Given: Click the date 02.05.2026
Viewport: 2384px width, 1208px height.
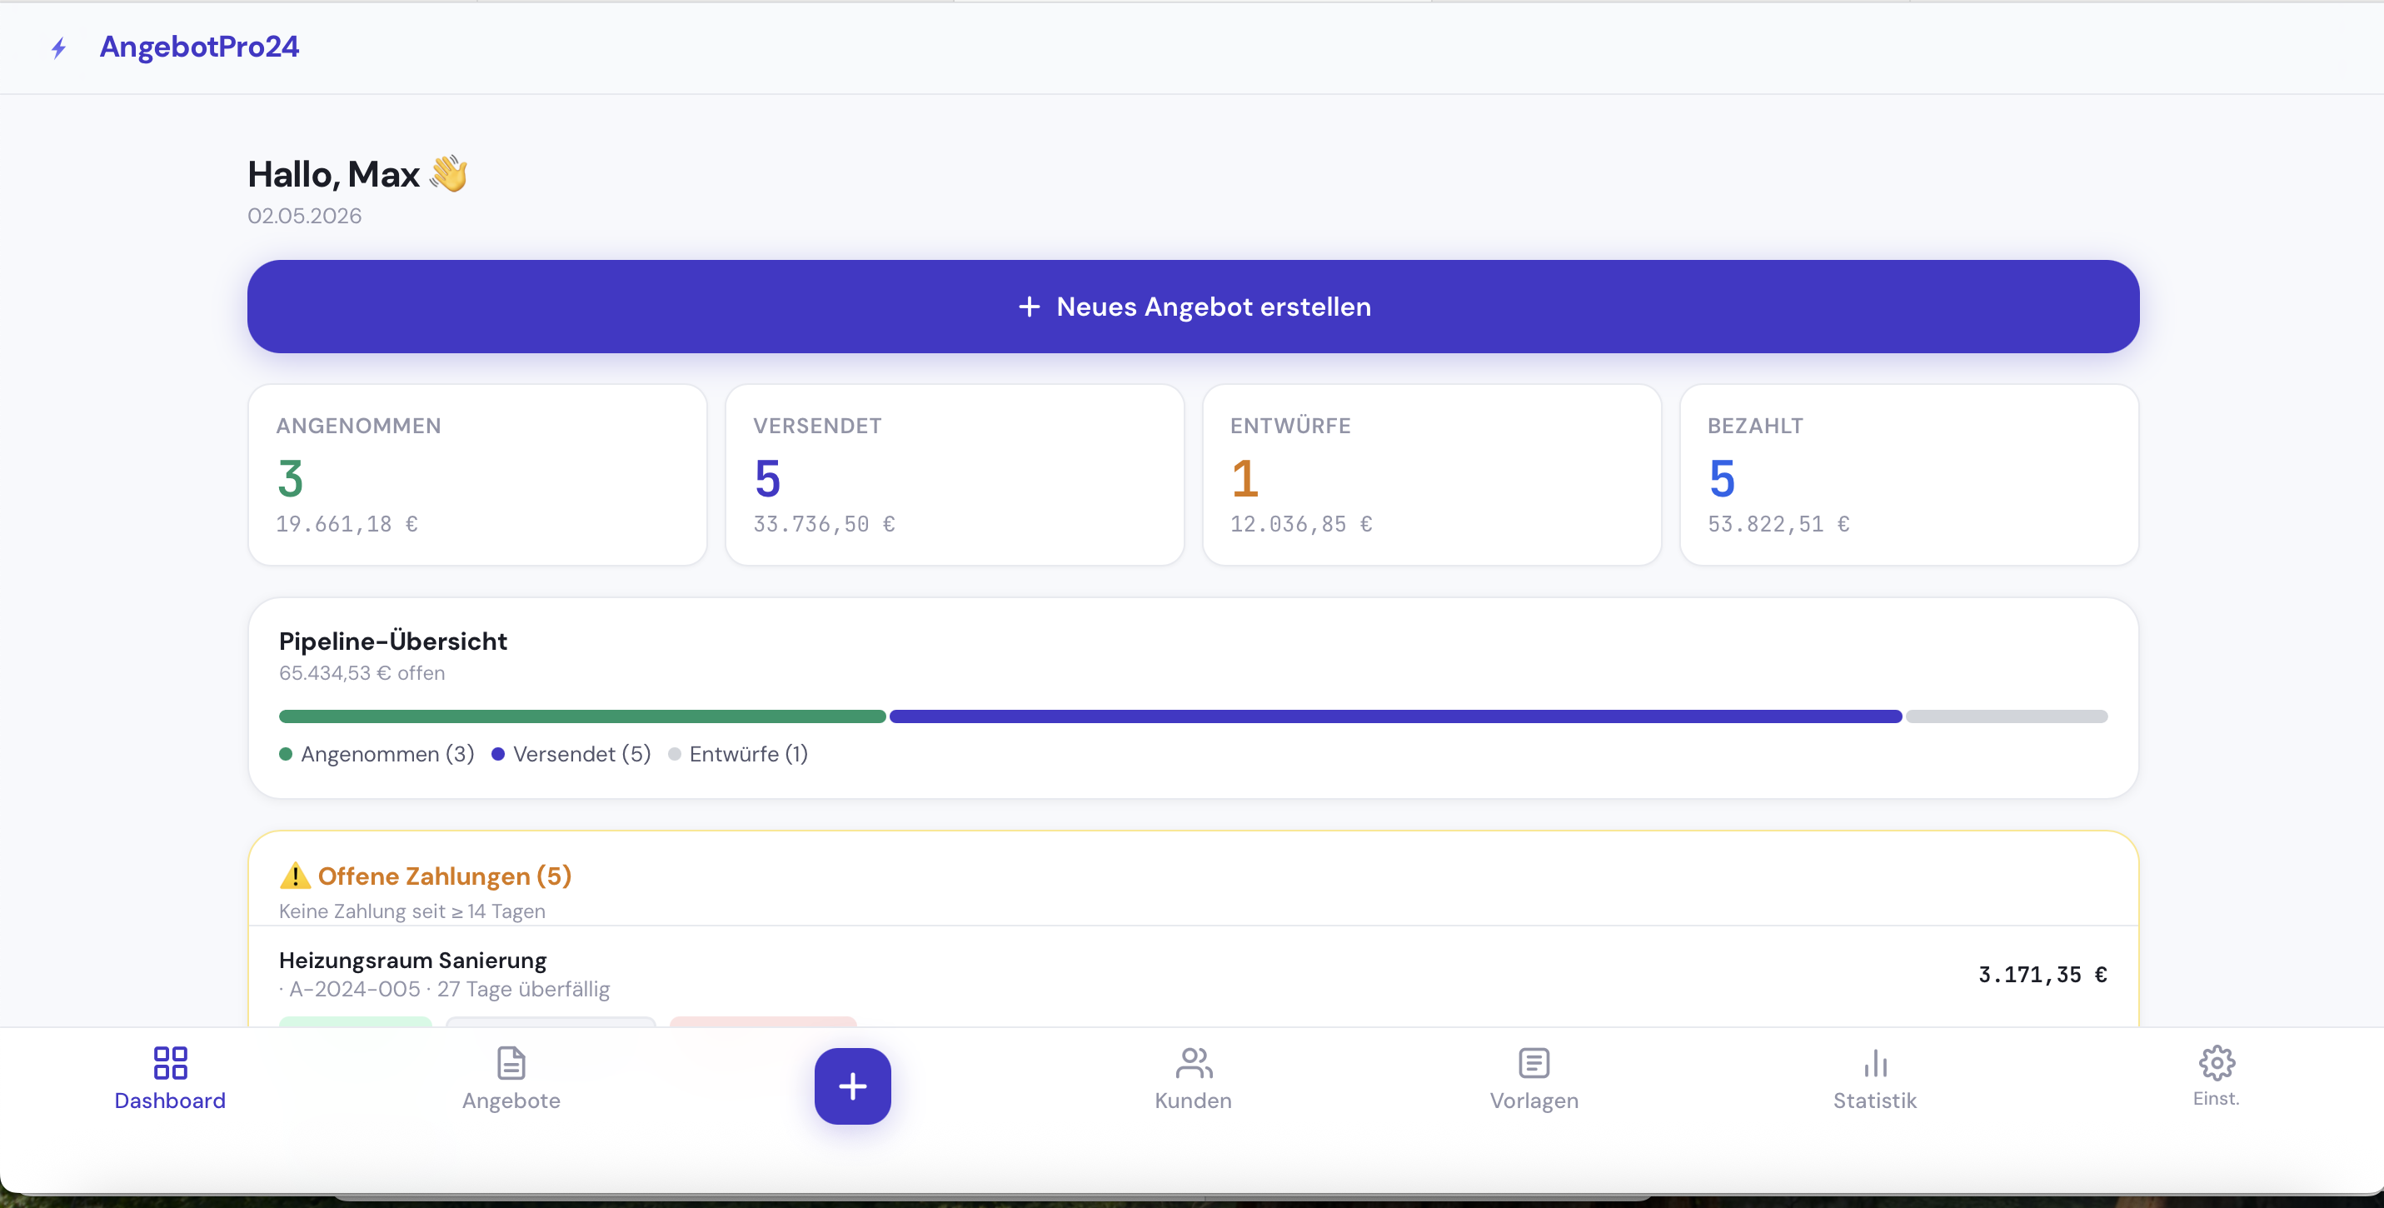Looking at the screenshot, I should pyautogui.click(x=305, y=216).
